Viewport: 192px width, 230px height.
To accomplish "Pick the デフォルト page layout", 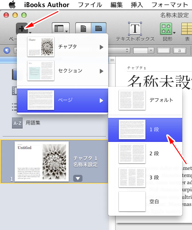I will [145, 100].
